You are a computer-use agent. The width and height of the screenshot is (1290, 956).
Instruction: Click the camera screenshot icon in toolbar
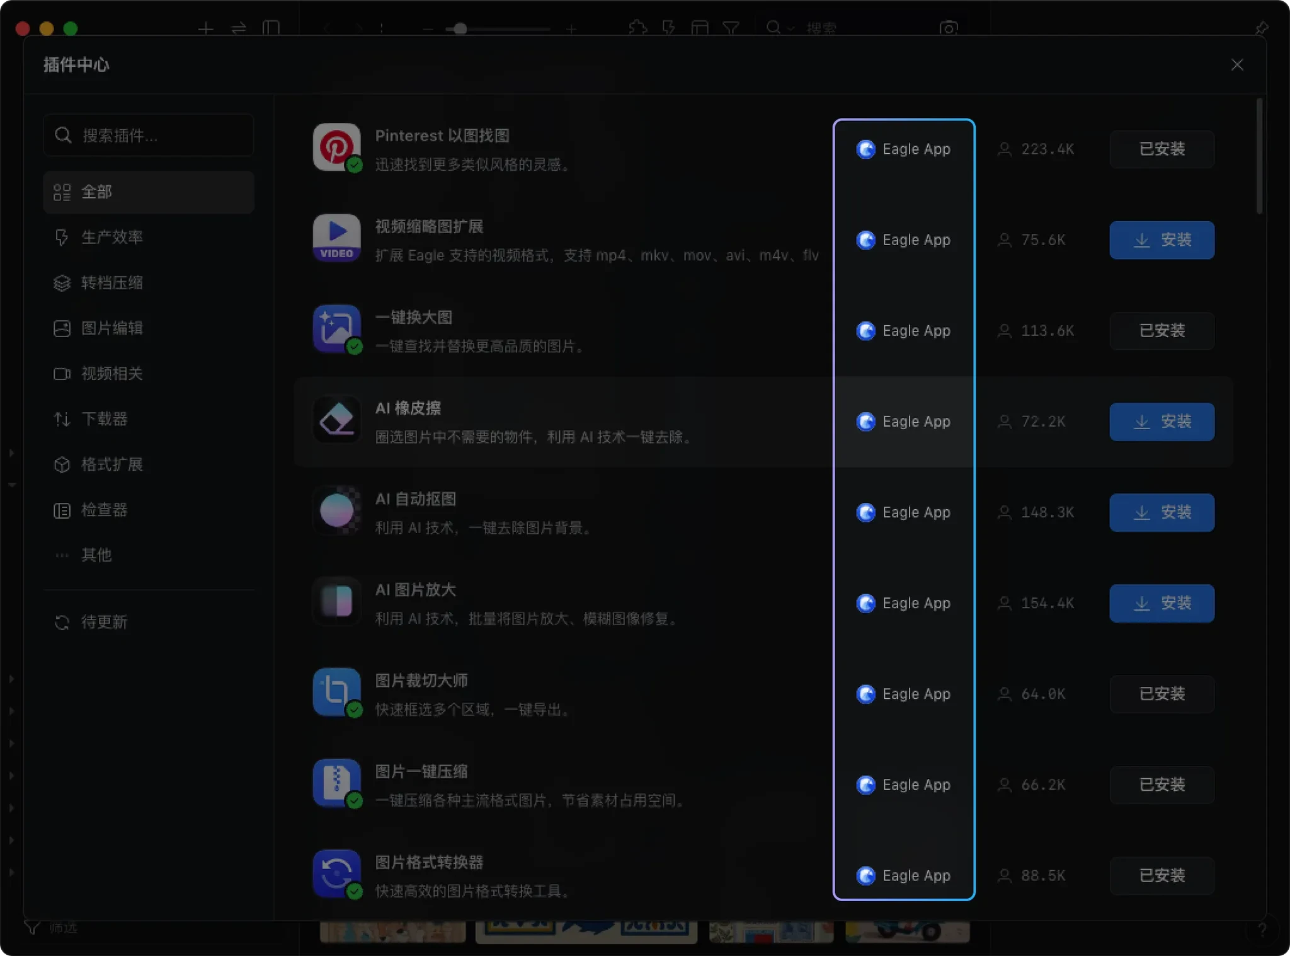point(949,28)
